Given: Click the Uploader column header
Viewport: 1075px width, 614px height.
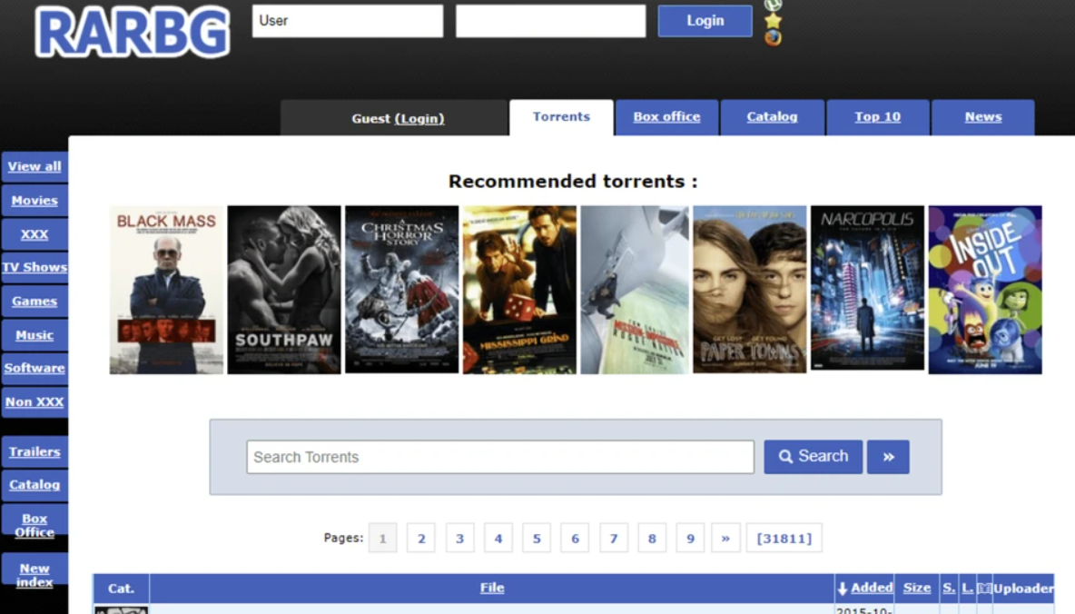Looking at the screenshot, I should (1023, 588).
